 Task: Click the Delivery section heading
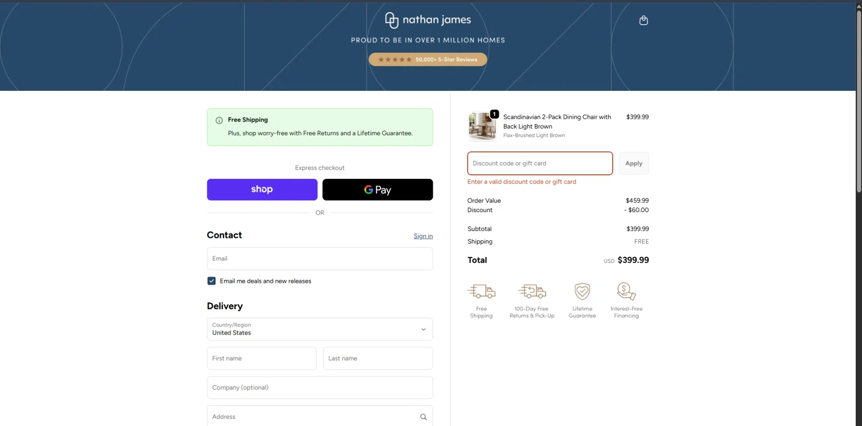[x=225, y=306]
